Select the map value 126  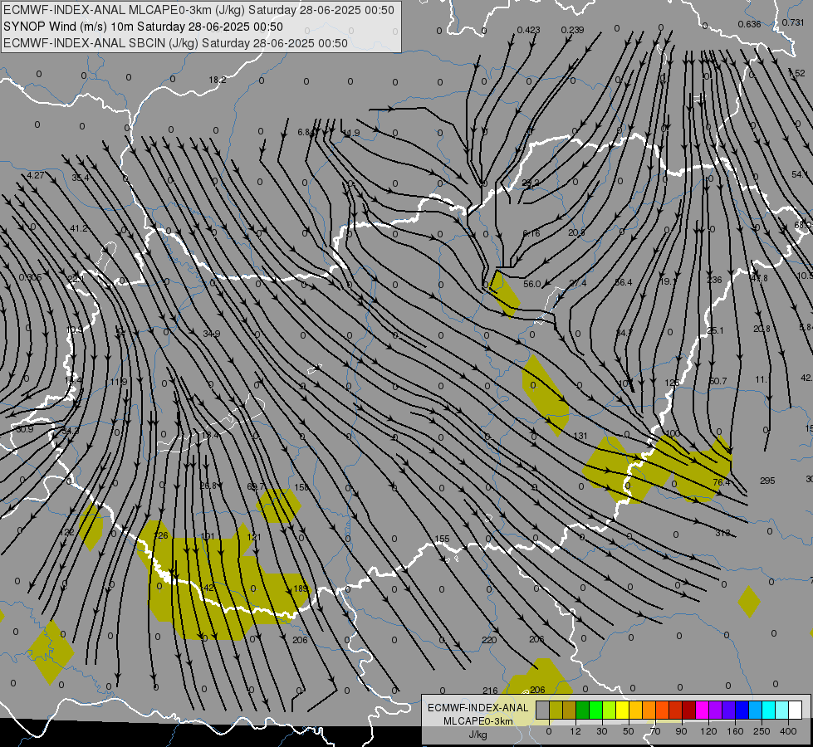(161, 535)
